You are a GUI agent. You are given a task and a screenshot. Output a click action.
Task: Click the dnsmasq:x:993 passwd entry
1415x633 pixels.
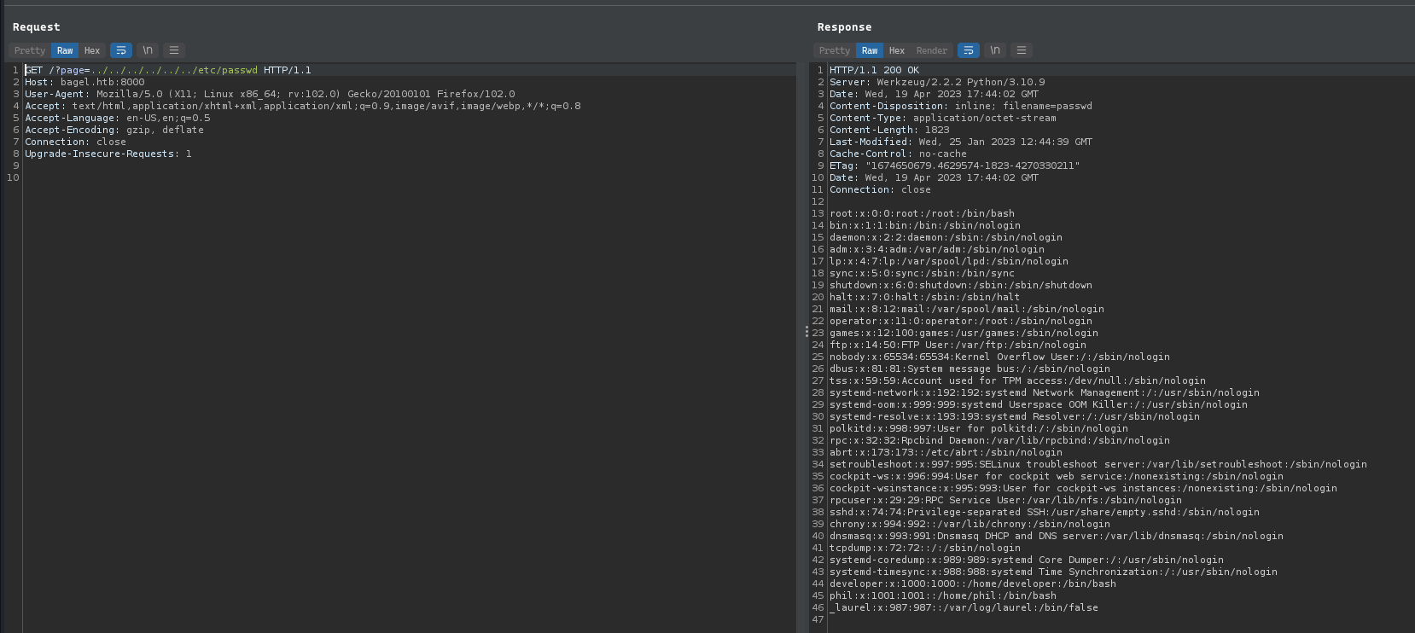pos(1057,536)
